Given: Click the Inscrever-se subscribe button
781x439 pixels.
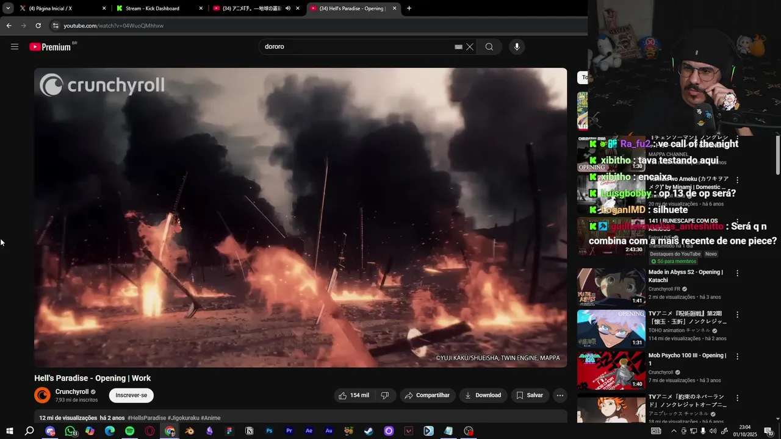Looking at the screenshot, I should click(131, 395).
